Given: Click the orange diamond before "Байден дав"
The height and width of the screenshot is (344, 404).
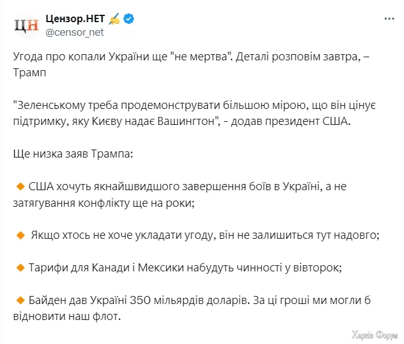Looking at the screenshot, I should tap(20, 300).
